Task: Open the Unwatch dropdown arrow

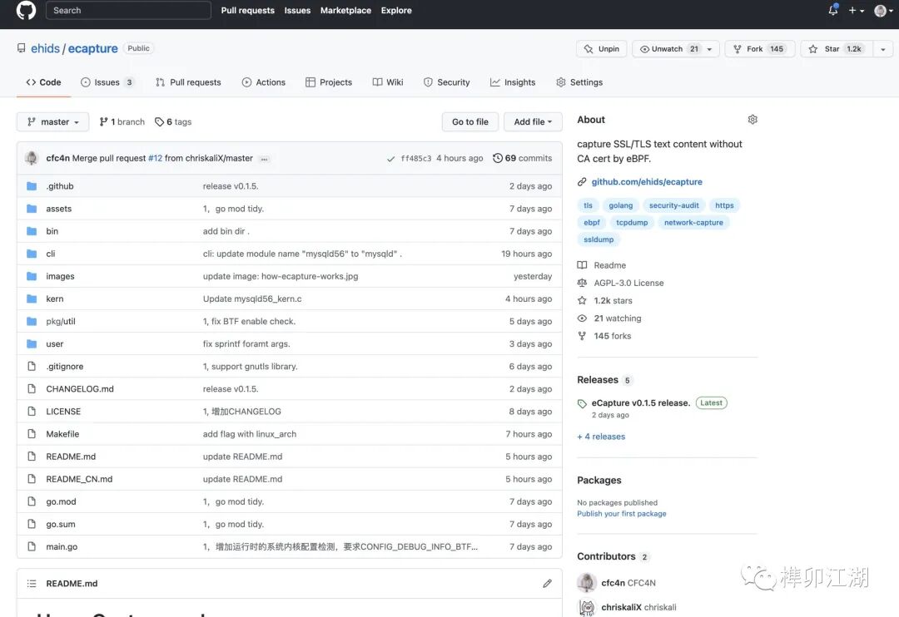Action: point(710,49)
